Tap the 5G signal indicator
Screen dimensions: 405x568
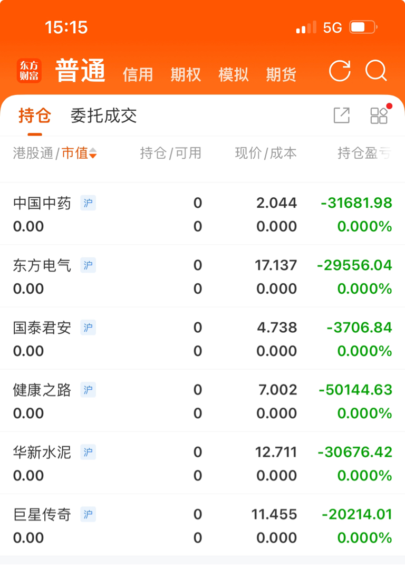[x=333, y=27]
